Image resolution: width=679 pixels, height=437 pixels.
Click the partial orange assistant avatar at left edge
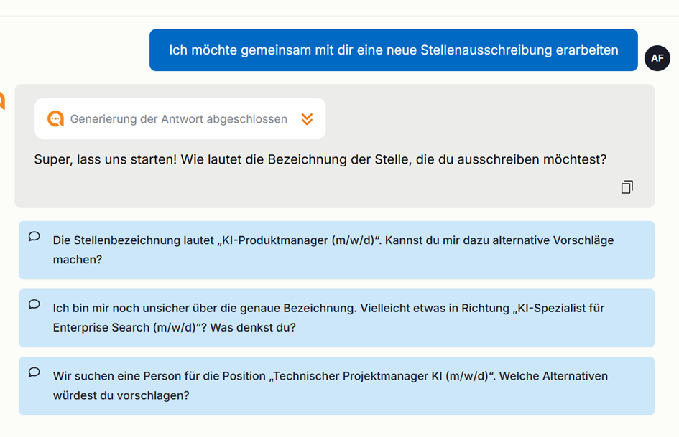[x=1, y=100]
